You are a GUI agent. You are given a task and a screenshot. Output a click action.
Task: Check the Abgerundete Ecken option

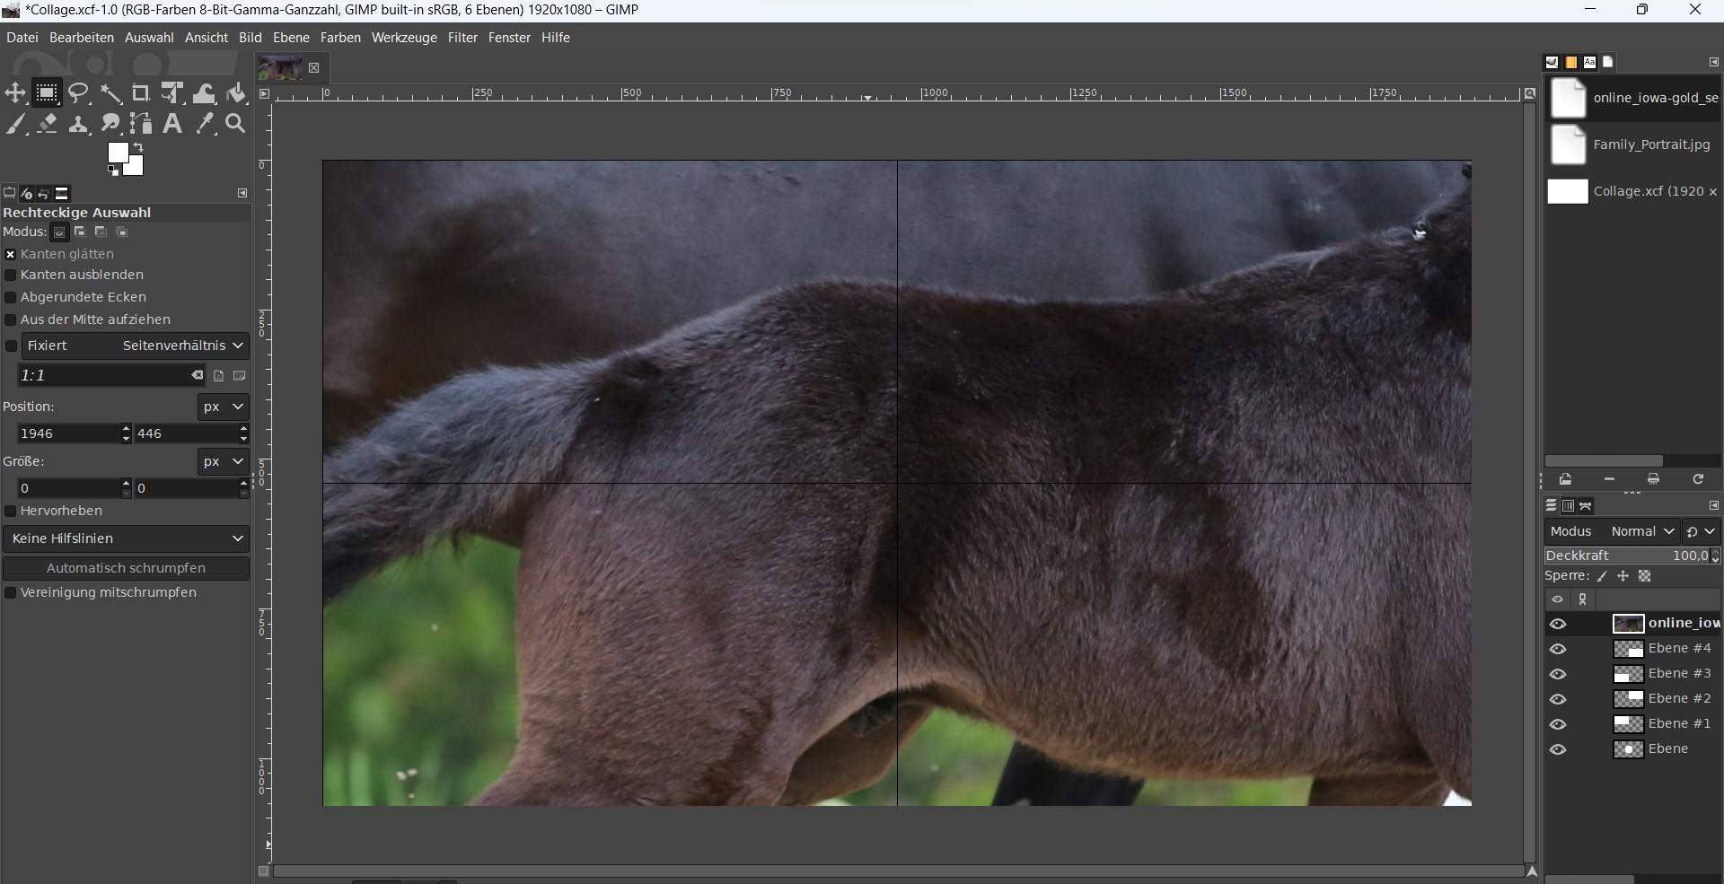[11, 297]
